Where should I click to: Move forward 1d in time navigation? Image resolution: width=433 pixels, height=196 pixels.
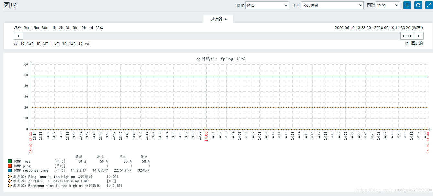pyautogui.click(x=80, y=43)
